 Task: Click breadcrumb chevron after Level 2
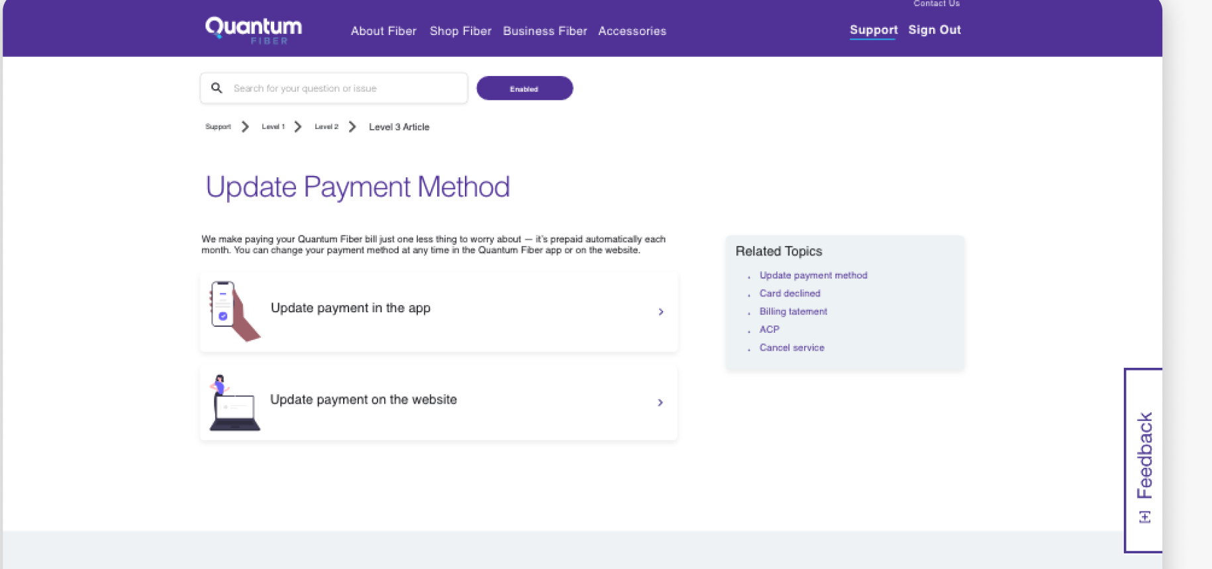(352, 126)
